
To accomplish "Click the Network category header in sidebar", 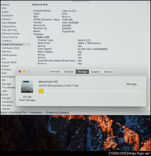I will click(4, 95).
